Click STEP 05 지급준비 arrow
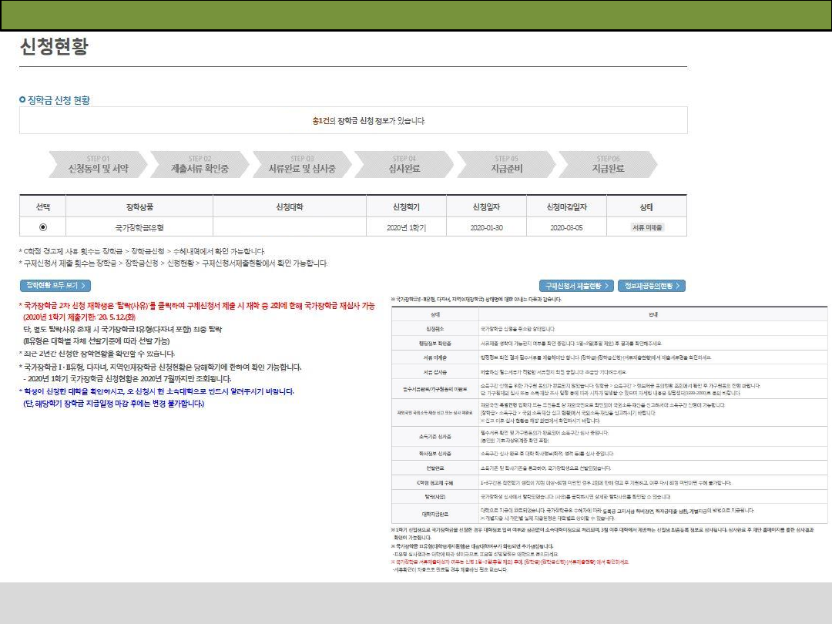Screen dimensions: 832x624 pos(506,165)
